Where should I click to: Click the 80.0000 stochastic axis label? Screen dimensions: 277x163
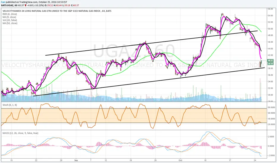coord(271,107)
